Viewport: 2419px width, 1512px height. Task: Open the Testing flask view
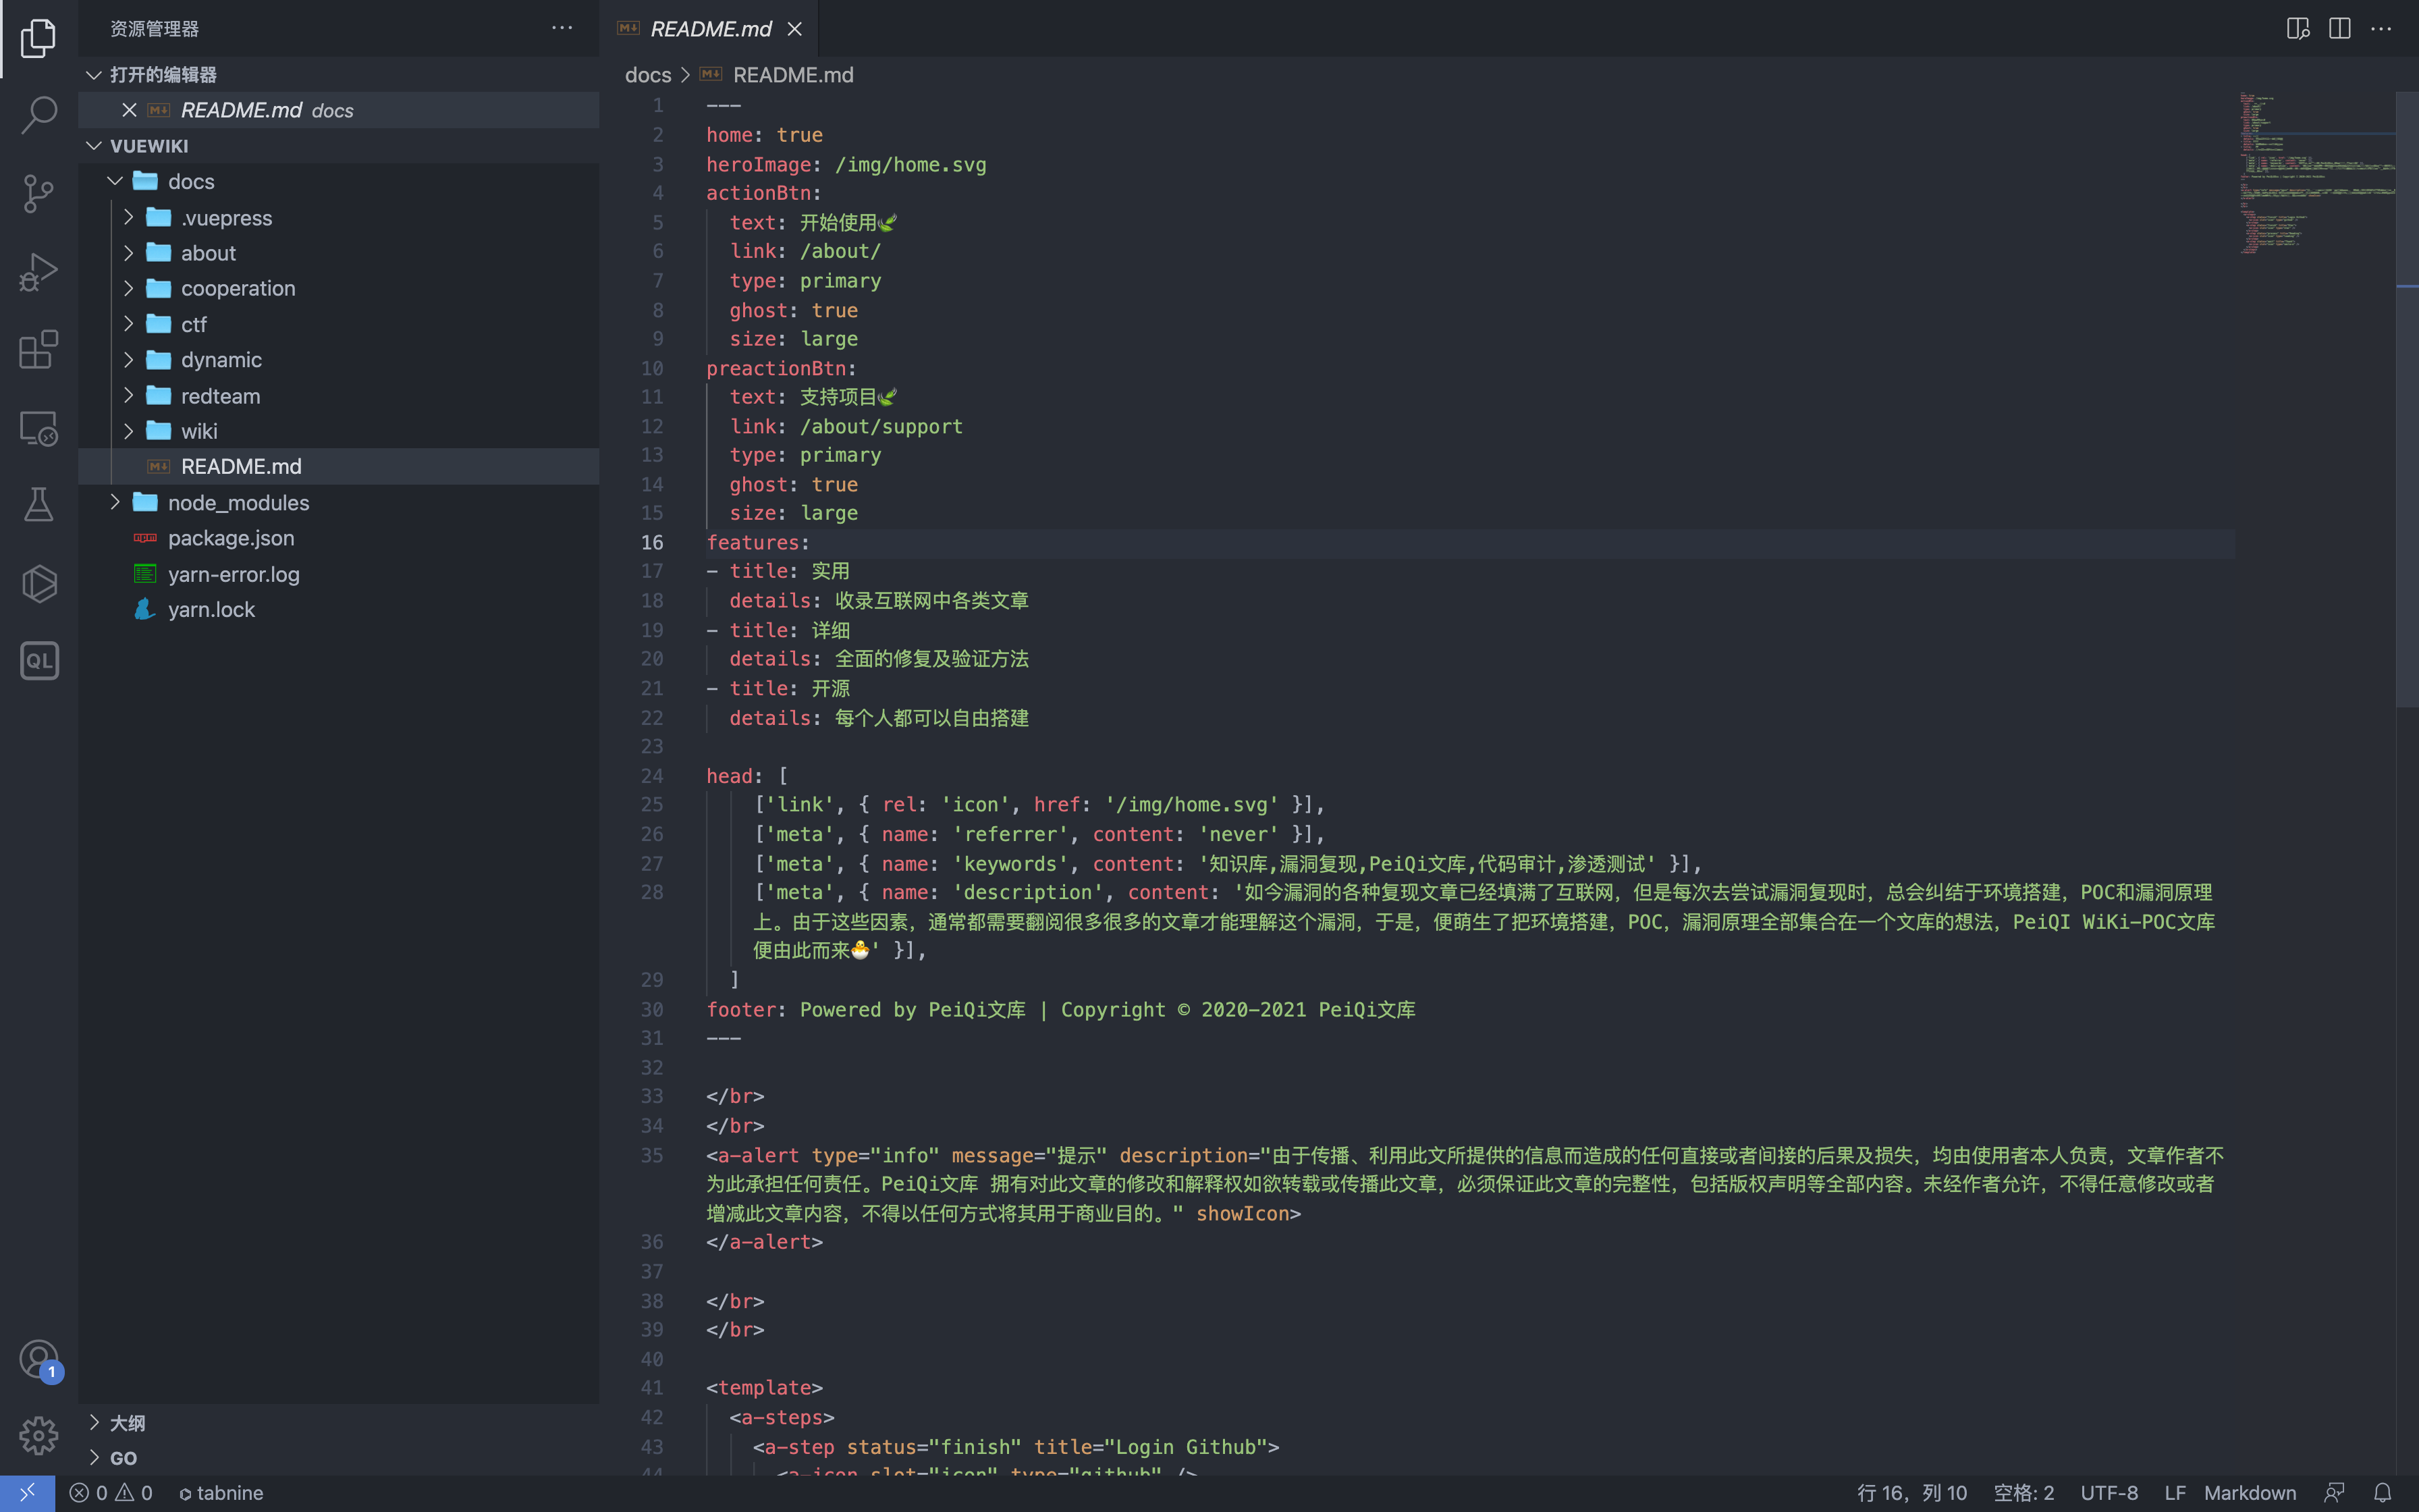click(38, 505)
